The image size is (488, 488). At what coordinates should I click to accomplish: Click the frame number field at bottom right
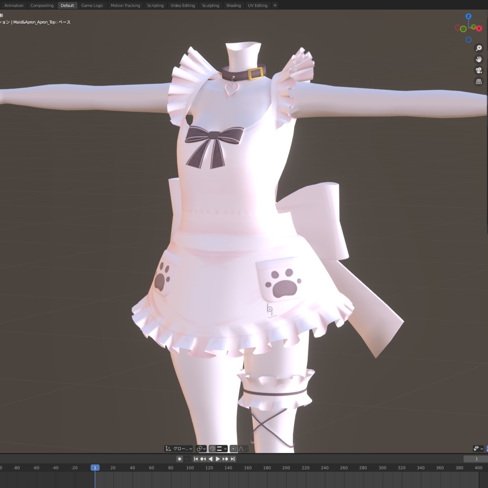point(476,458)
